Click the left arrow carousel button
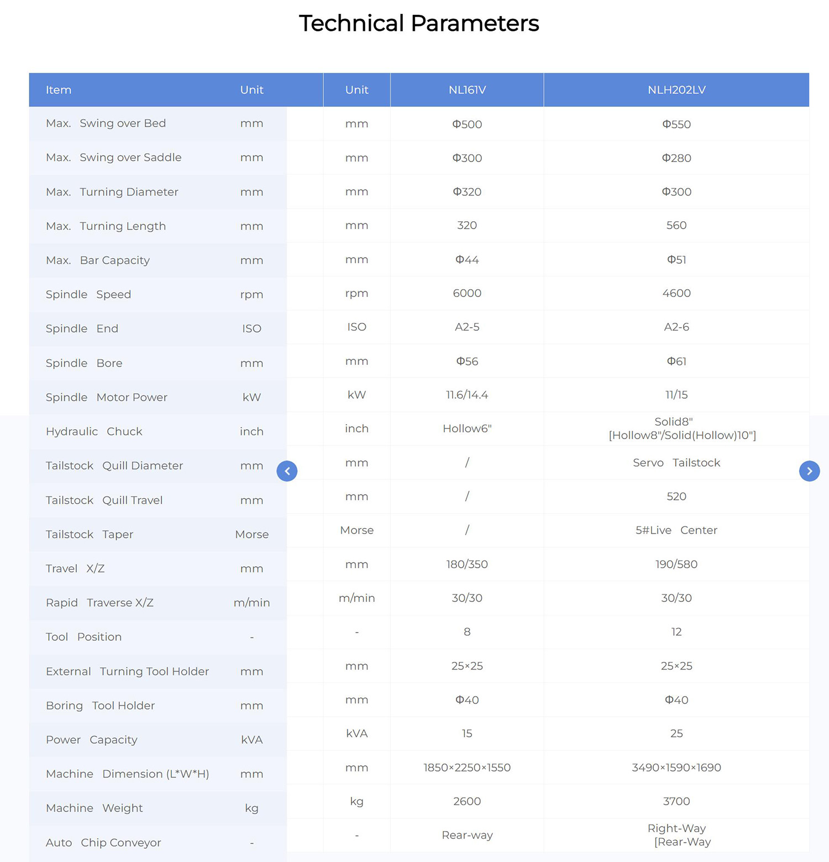The width and height of the screenshot is (829, 862). 287,471
